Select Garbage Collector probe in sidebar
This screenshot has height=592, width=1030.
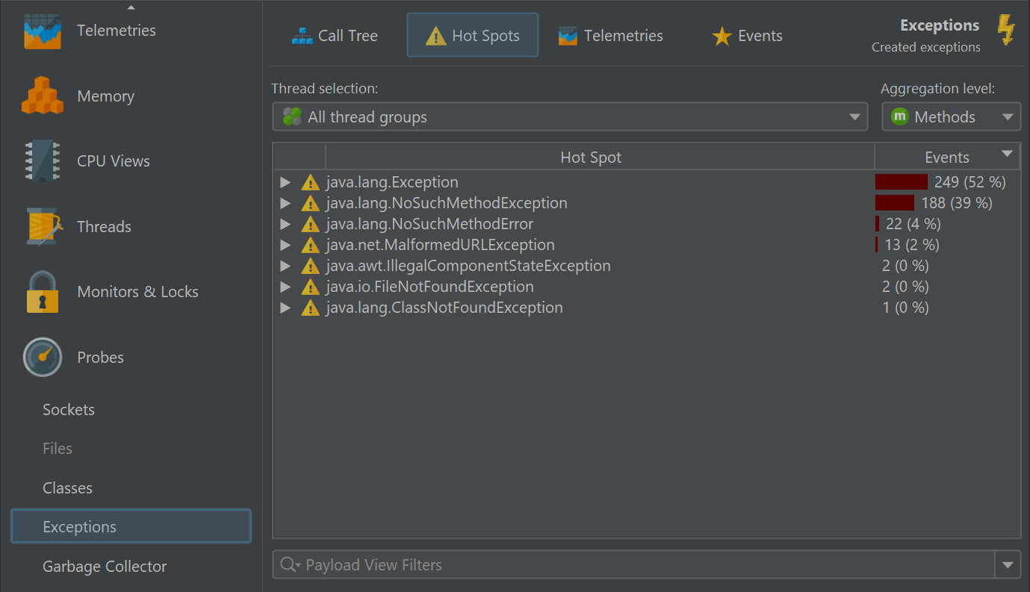pyautogui.click(x=105, y=567)
